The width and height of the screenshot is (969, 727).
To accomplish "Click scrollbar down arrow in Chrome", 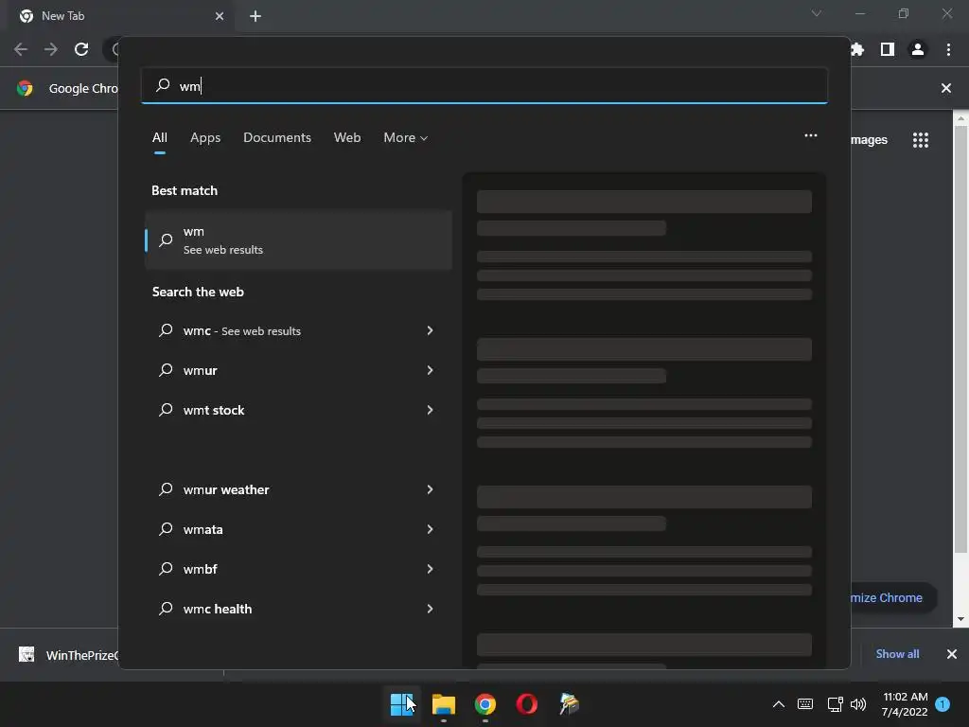I will click(x=961, y=619).
